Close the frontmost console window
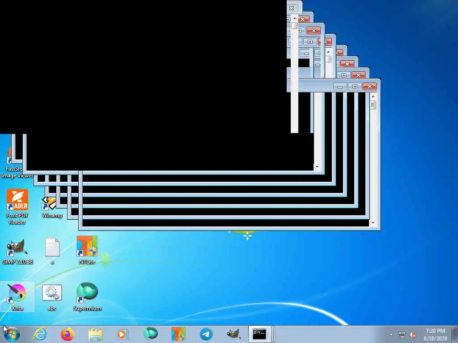 pos(370,86)
